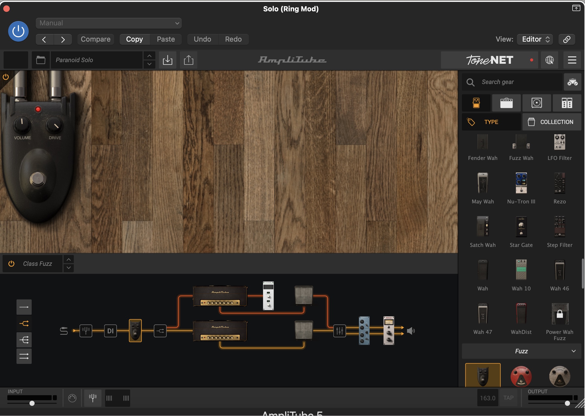Image resolution: width=585 pixels, height=416 pixels.
Task: Click the Undo button
Action: 202,39
